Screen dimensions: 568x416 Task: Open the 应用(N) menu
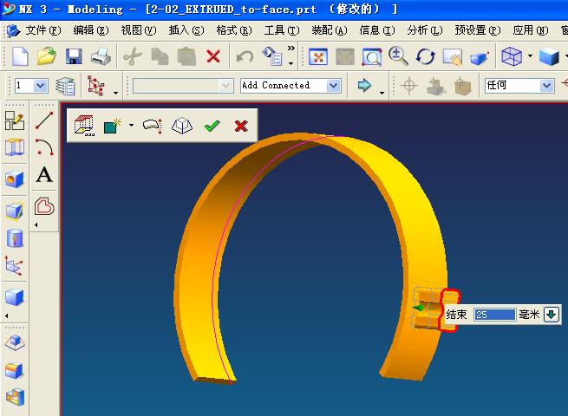531,30
